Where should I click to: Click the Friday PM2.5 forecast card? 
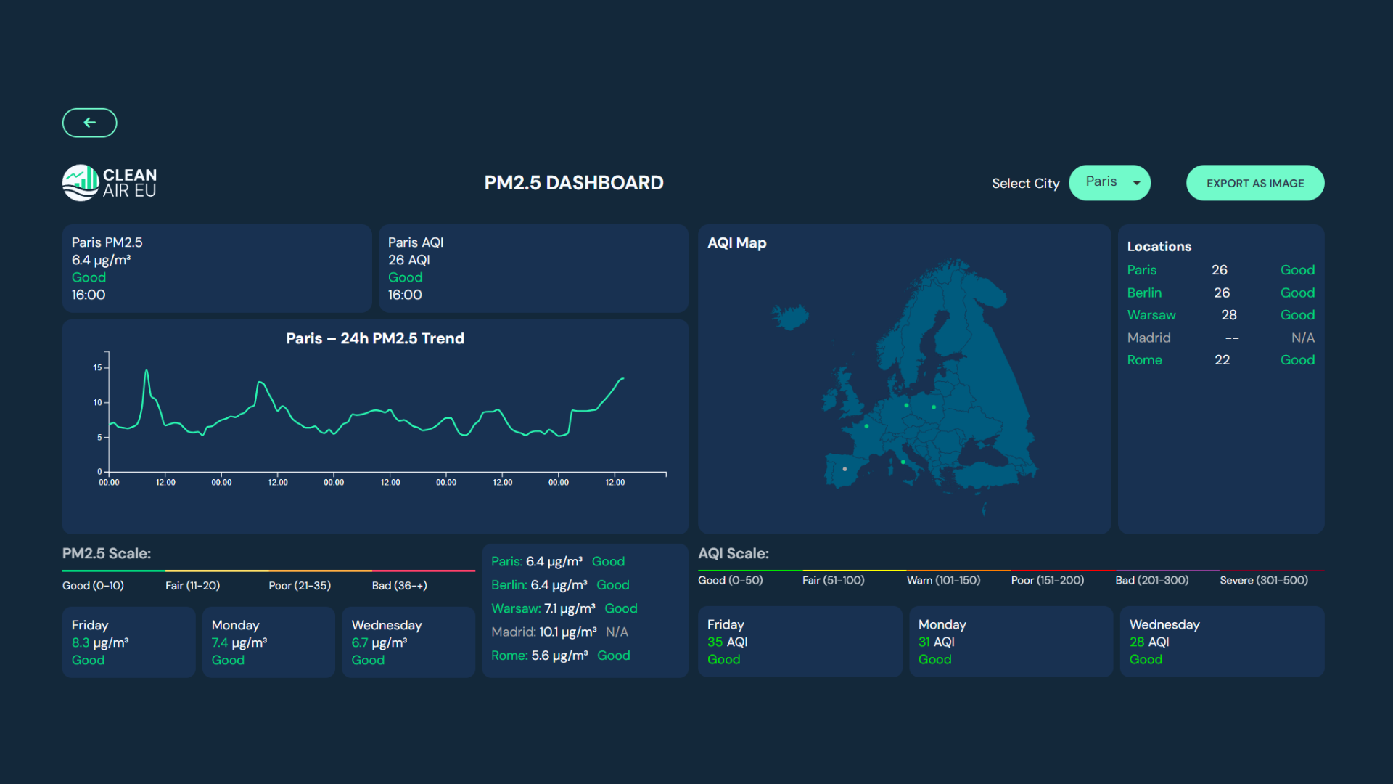pyautogui.click(x=128, y=642)
